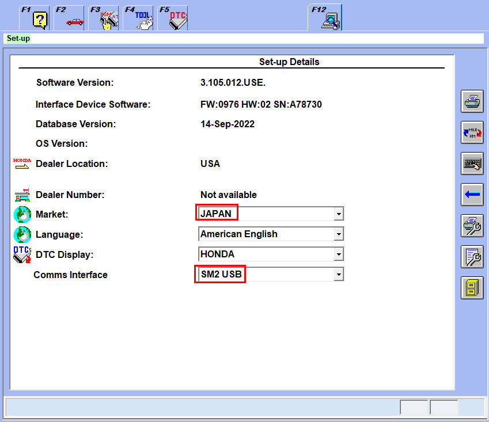The height and width of the screenshot is (422, 489).
Task: Click the HONDA DTC display combo box
Action: (x=271, y=254)
